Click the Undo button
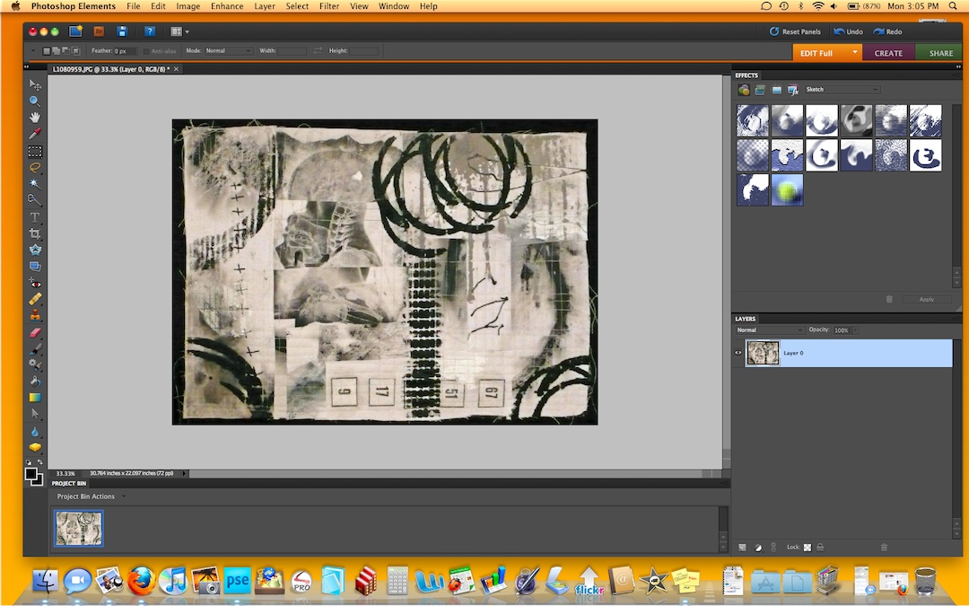 848,31
